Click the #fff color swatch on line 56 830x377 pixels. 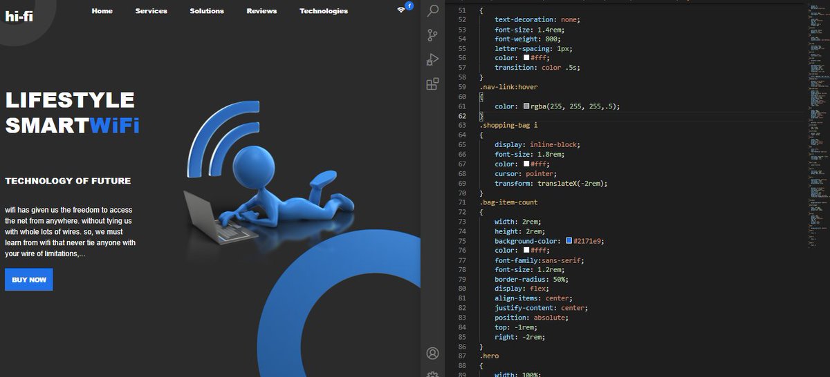click(x=526, y=58)
